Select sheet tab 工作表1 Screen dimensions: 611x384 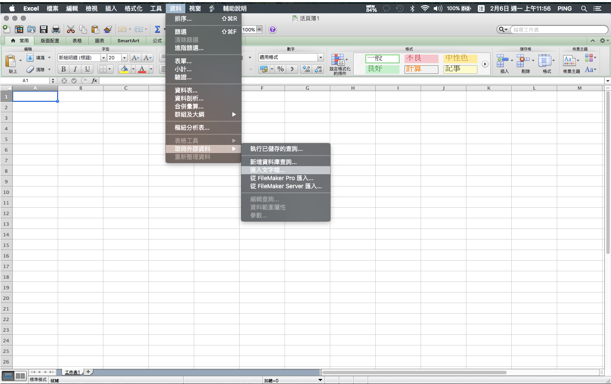(73, 372)
